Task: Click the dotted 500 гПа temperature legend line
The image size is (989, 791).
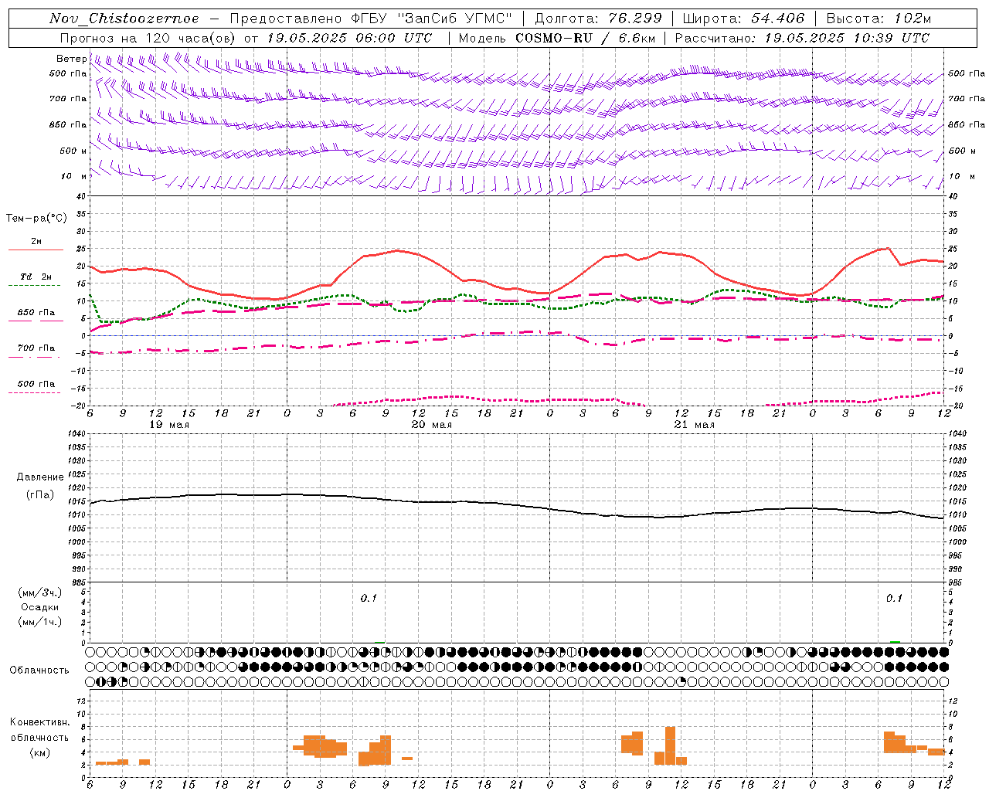Action: [x=36, y=392]
